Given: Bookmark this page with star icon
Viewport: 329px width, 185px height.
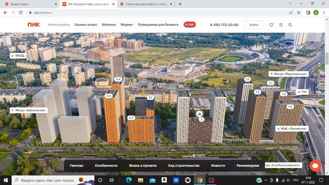Looking at the screenshot, I should tap(299, 12).
